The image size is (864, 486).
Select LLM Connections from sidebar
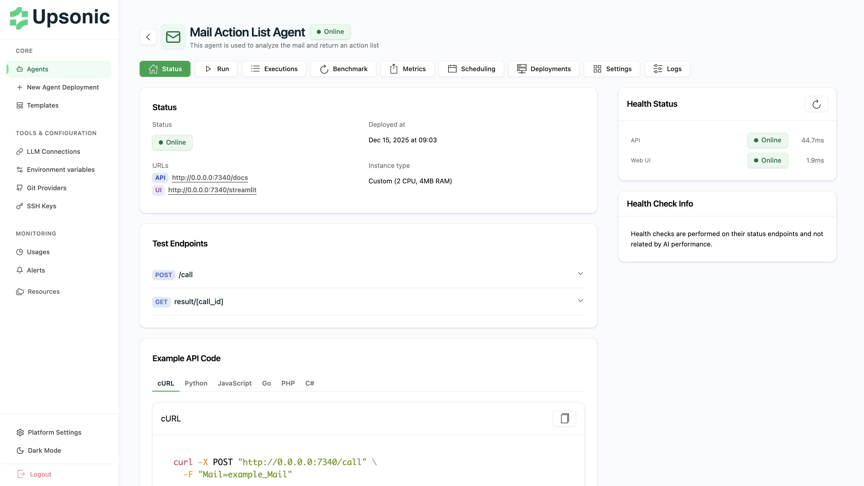53,151
